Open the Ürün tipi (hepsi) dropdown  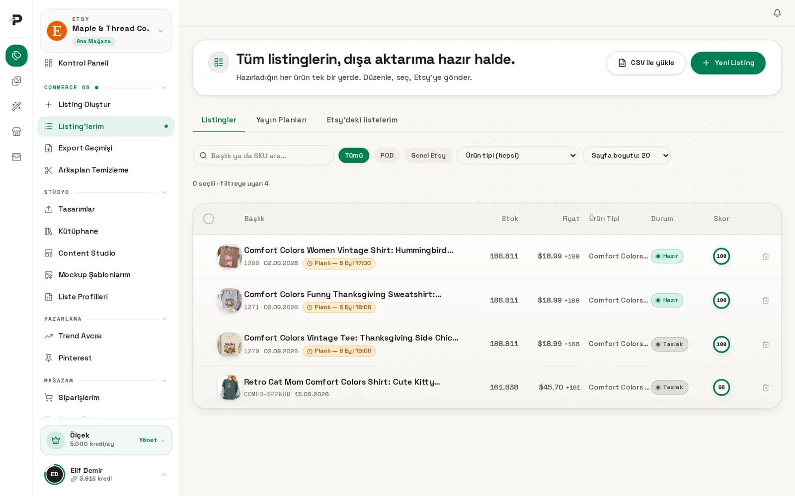tap(517, 155)
